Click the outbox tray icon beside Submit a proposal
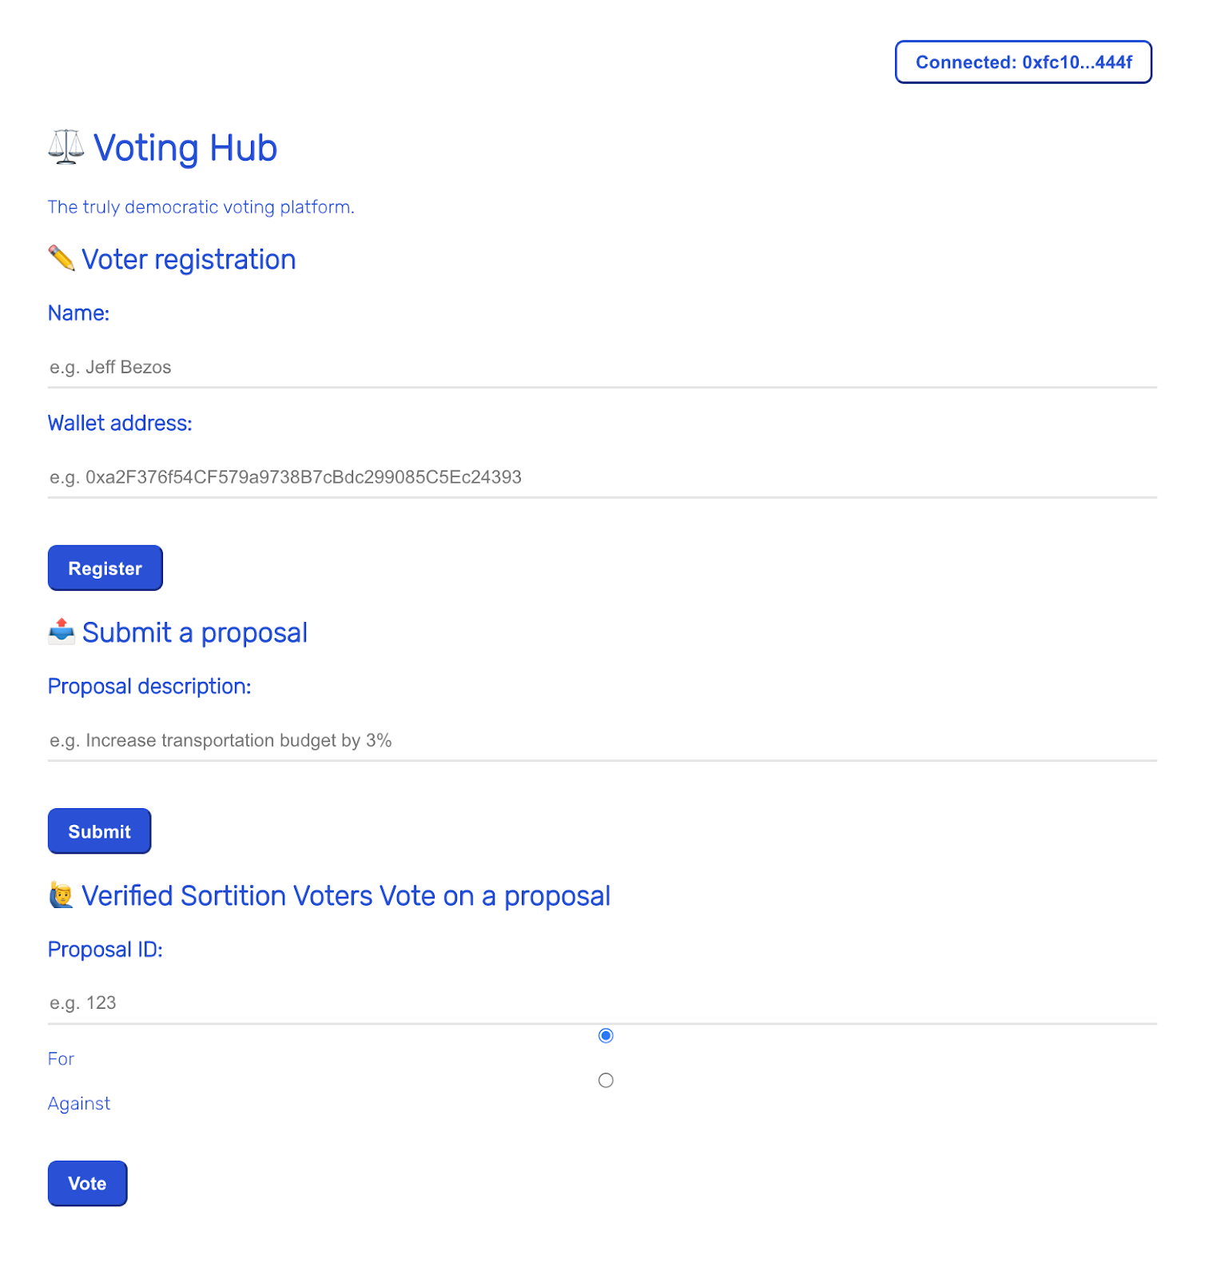The image size is (1205, 1279). click(62, 632)
